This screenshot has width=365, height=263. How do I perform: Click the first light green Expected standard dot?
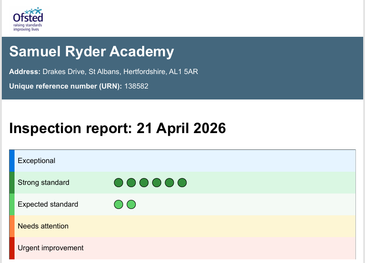118,204
